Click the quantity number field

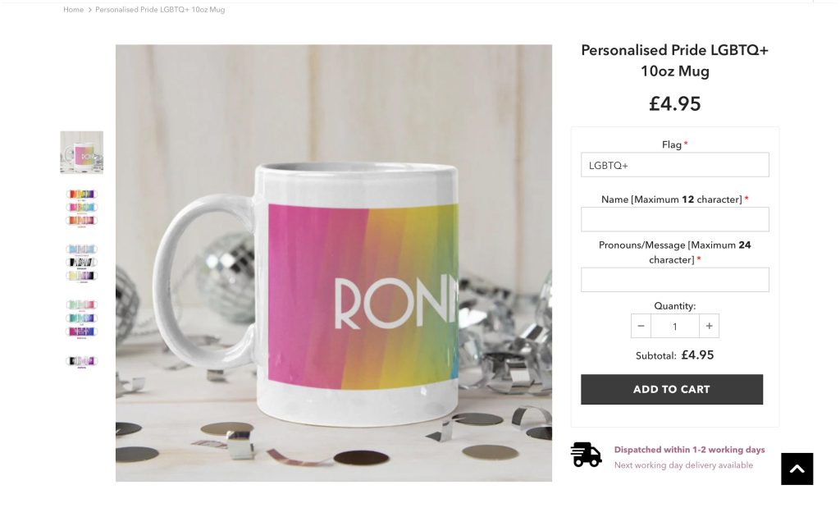tap(674, 326)
